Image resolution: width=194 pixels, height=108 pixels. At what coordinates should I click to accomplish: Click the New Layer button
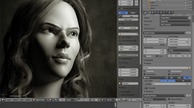click(x=128, y=20)
